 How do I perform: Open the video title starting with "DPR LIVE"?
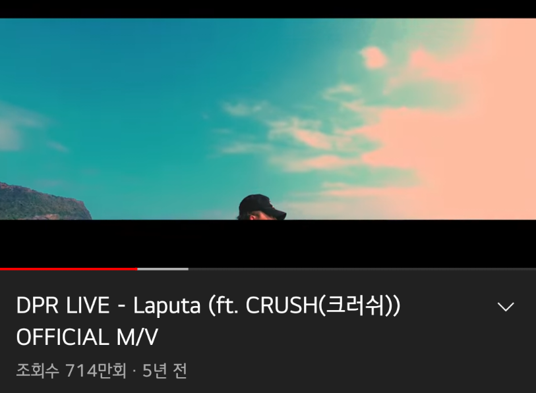(208, 321)
